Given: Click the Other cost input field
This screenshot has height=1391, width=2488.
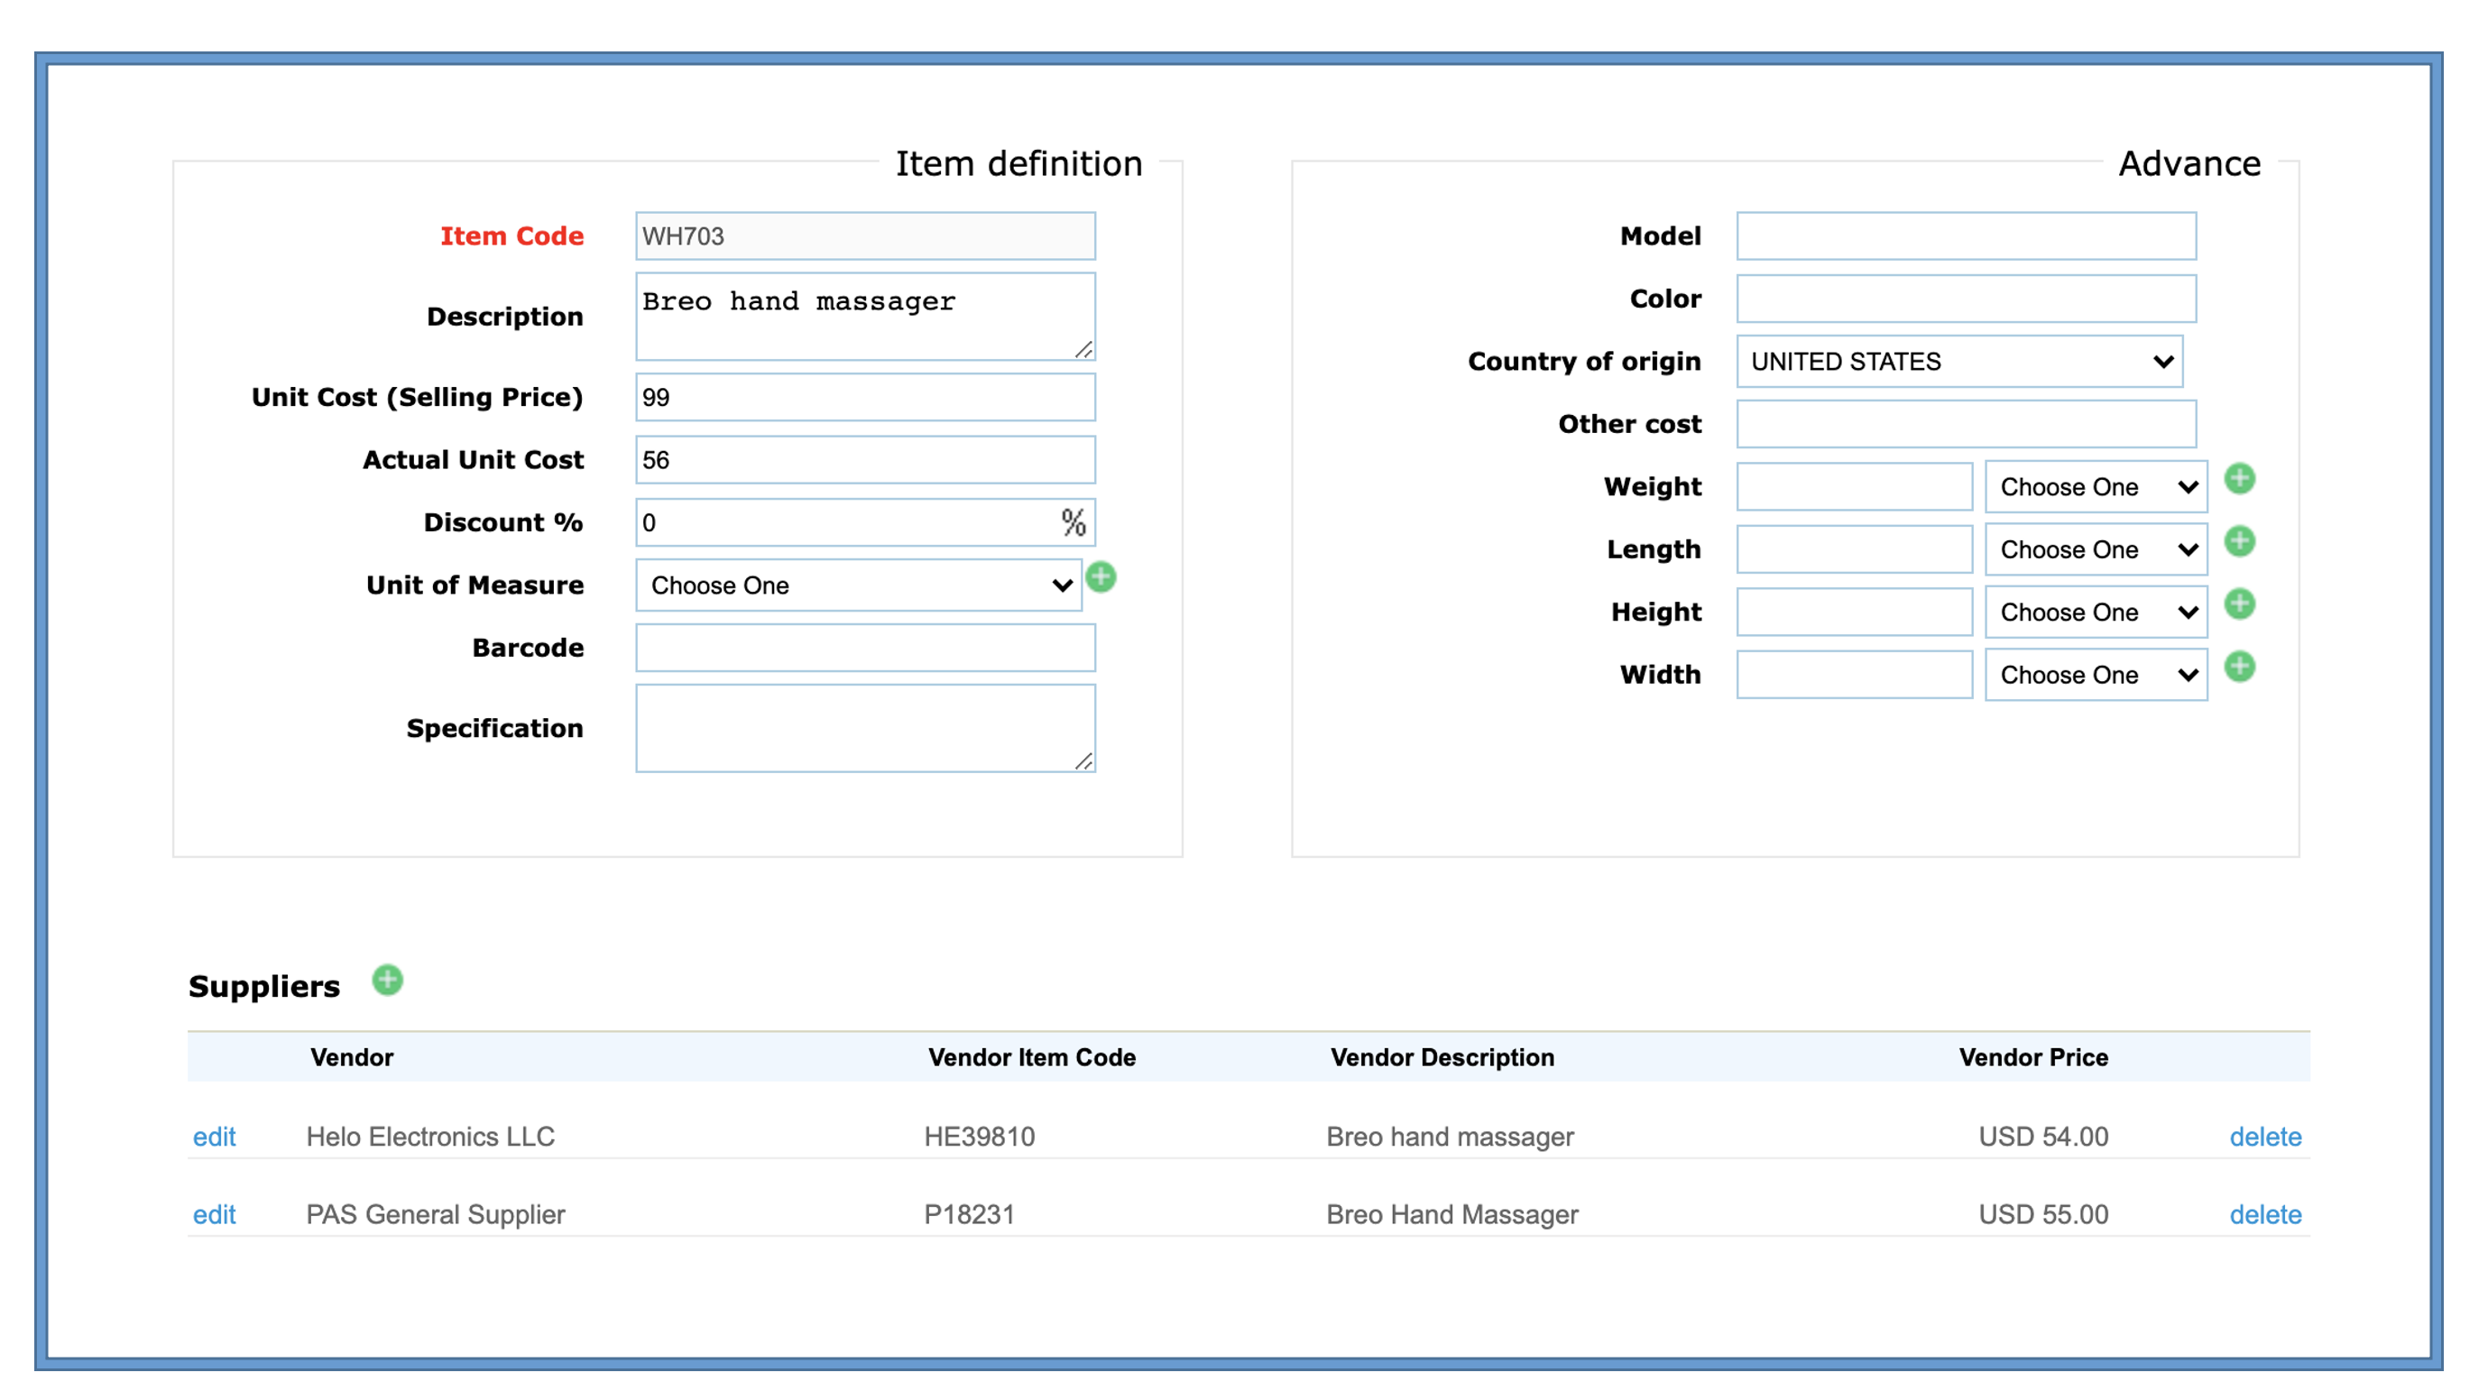Looking at the screenshot, I should pyautogui.click(x=1965, y=420).
